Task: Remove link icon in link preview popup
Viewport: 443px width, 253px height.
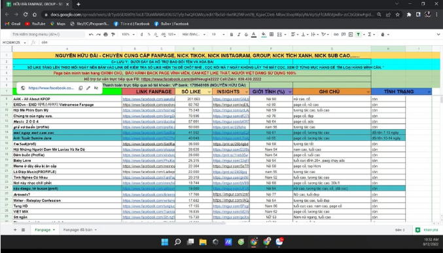Action: (x=96, y=88)
